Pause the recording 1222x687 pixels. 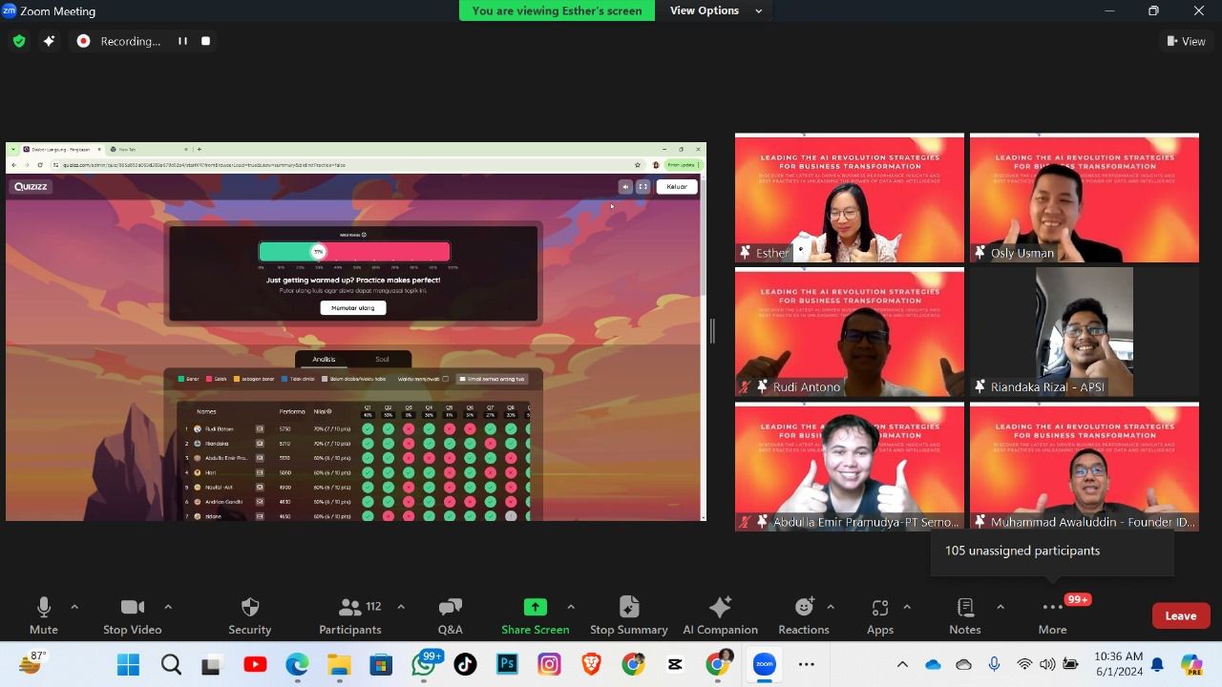(182, 41)
